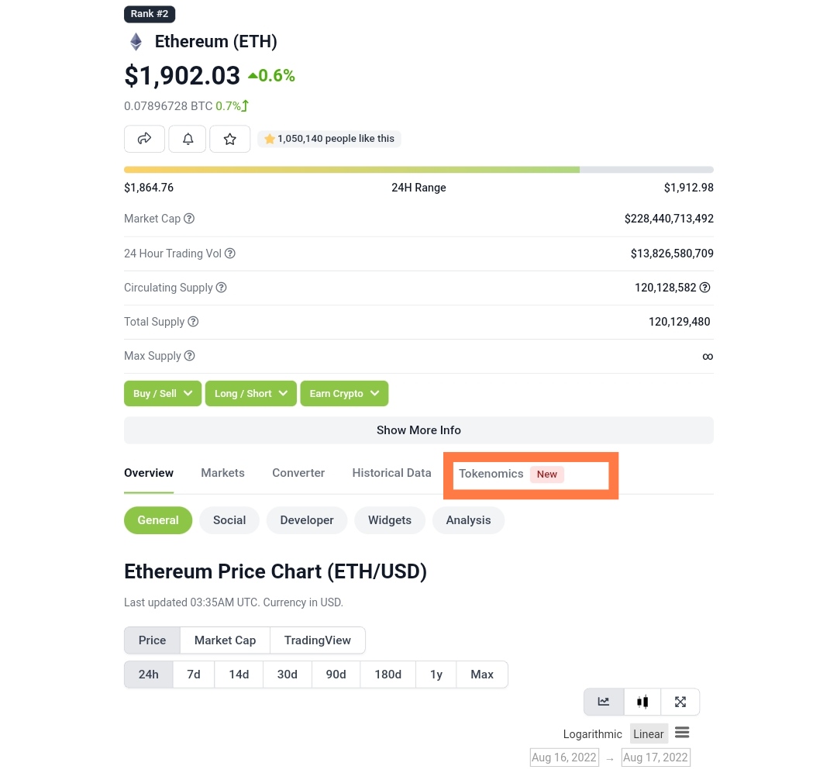Open the Tokenomics tab
This screenshot has width=837, height=773.
coord(491,474)
